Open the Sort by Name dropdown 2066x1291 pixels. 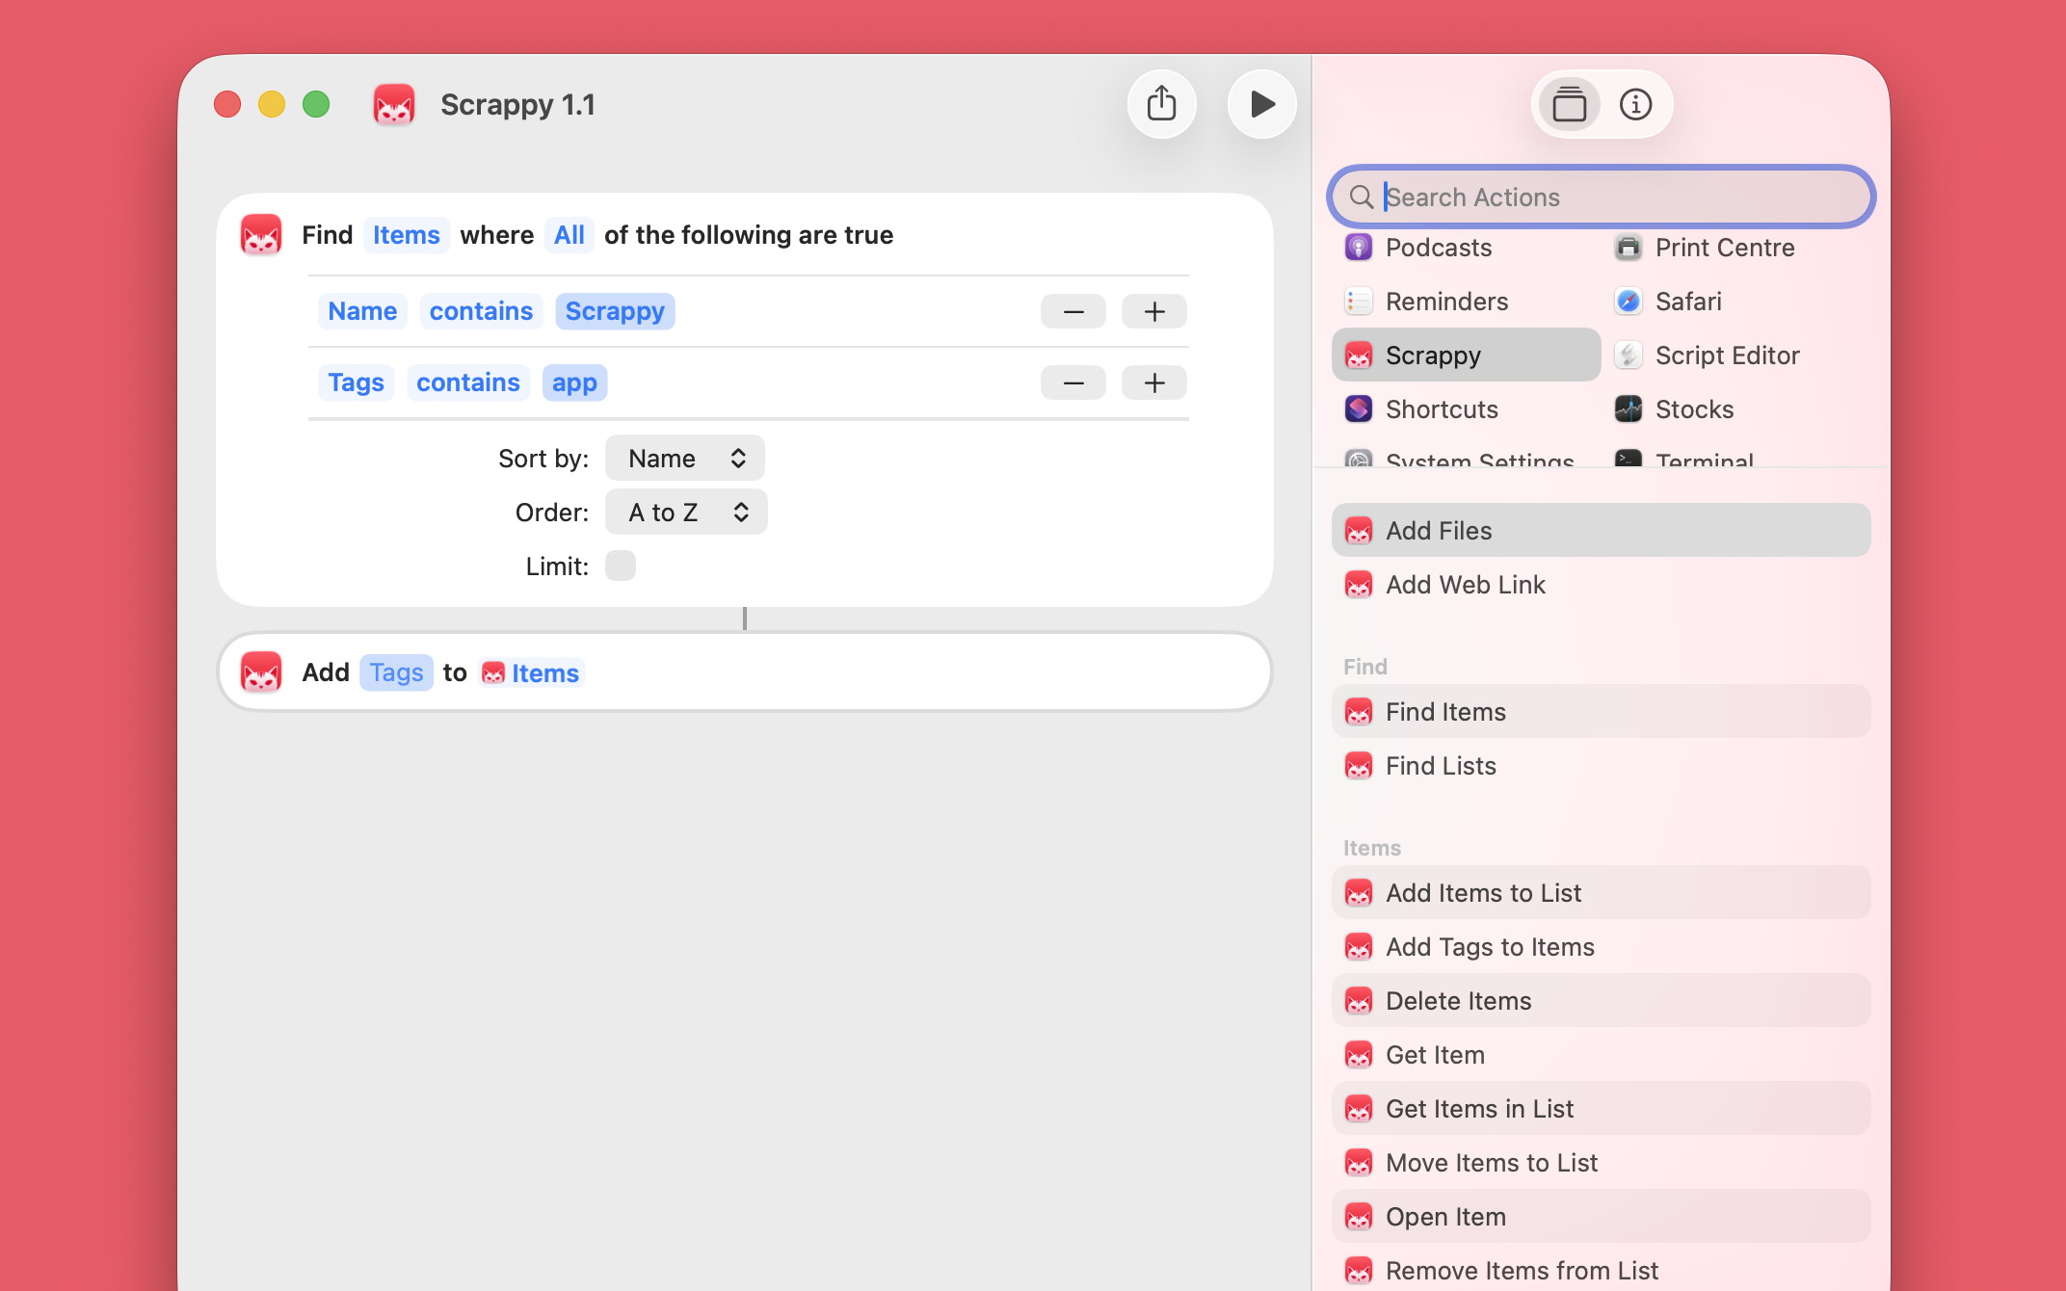(685, 458)
